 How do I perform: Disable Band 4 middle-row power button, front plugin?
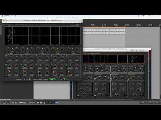pos(51,56)
